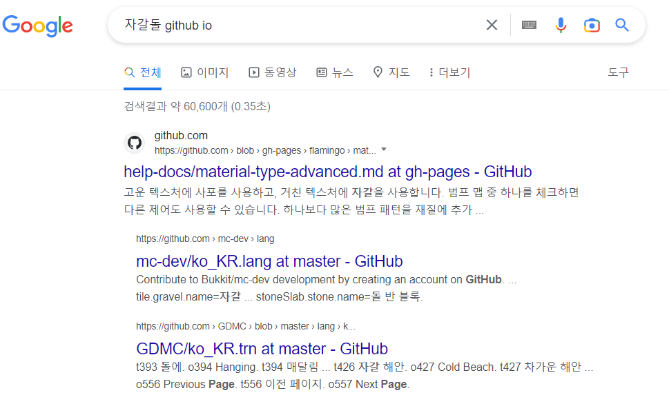The width and height of the screenshot is (669, 406).
Task: Clear the search box with X icon
Action: (492, 26)
